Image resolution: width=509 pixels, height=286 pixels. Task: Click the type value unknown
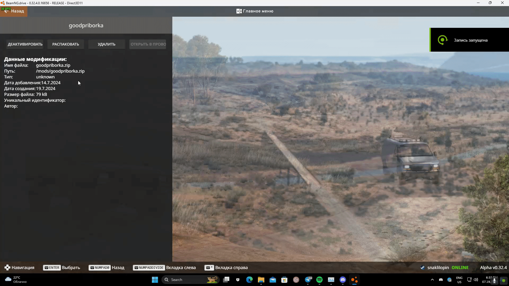[45, 77]
